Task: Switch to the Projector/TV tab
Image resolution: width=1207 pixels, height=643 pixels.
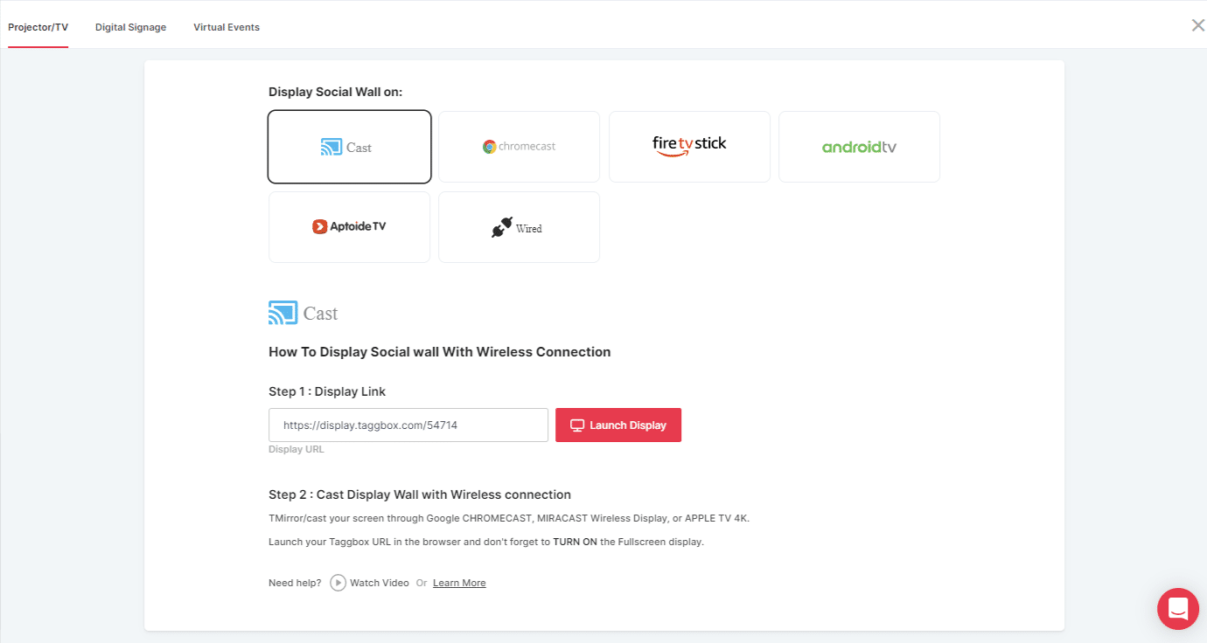Action: click(38, 27)
